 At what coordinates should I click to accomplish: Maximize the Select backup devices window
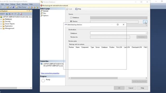pyautogui.click(x=117, y=25)
